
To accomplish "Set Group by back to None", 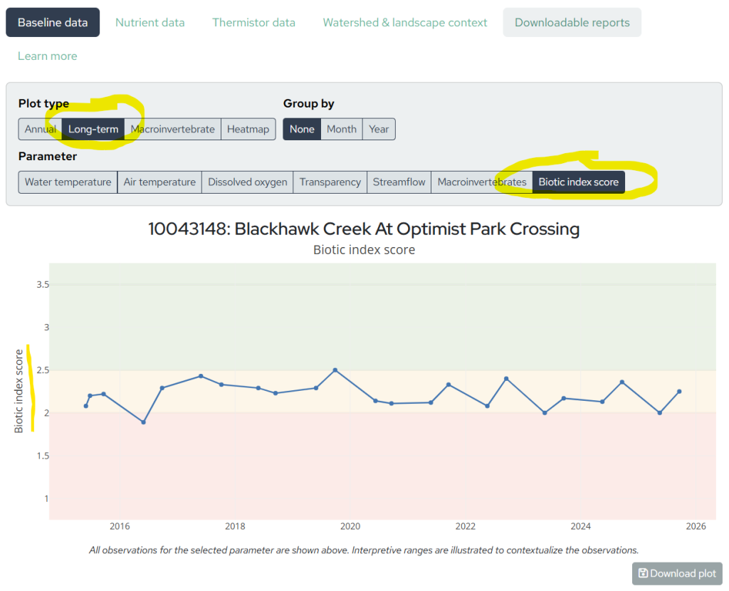I will (301, 129).
